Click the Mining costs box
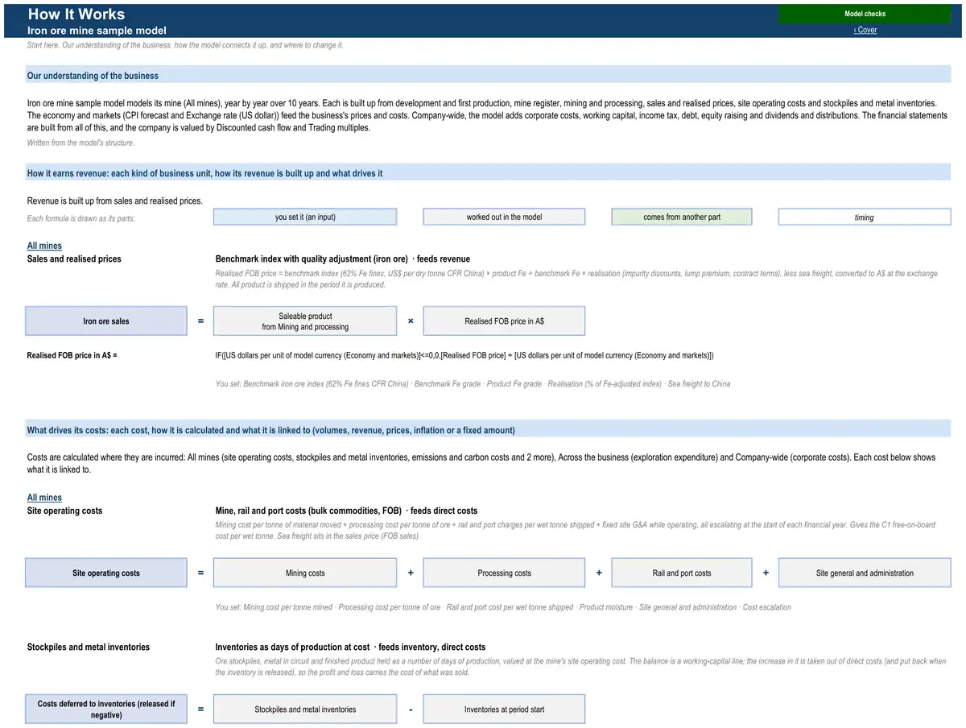The height and width of the screenshot is (728, 966). 305,573
